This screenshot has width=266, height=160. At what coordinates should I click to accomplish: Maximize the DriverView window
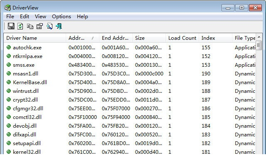click(x=241, y=8)
